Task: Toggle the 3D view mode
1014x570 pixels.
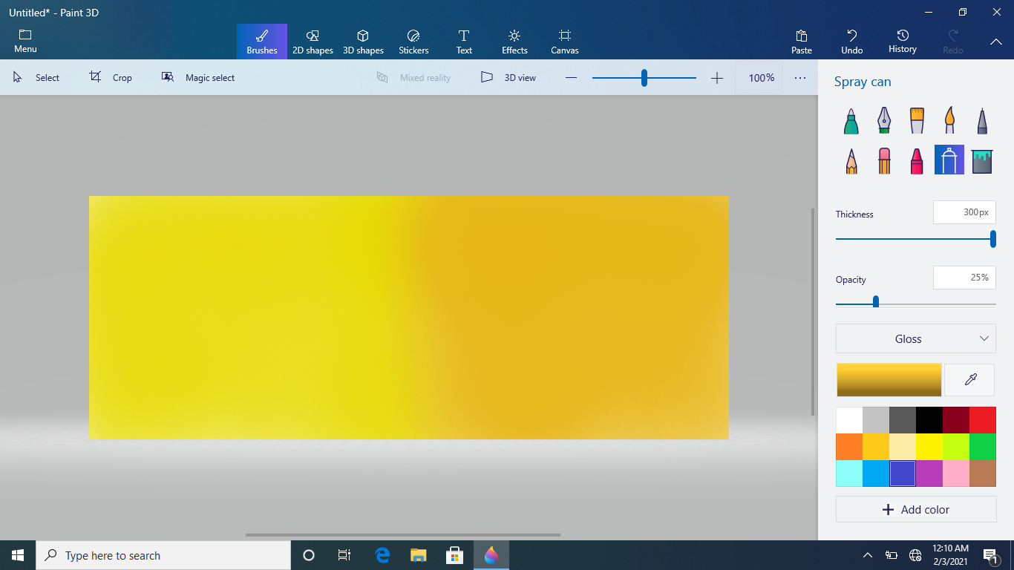Action: pos(508,77)
